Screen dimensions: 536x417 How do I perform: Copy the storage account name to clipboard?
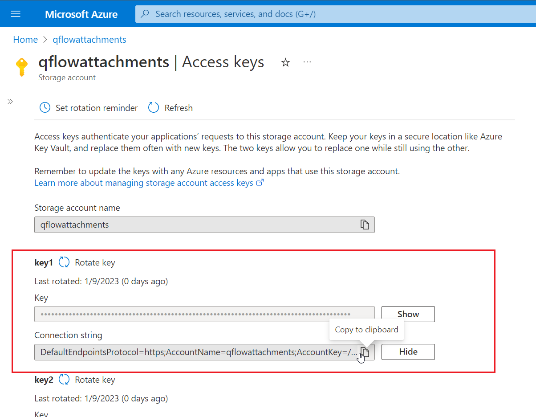tap(365, 225)
